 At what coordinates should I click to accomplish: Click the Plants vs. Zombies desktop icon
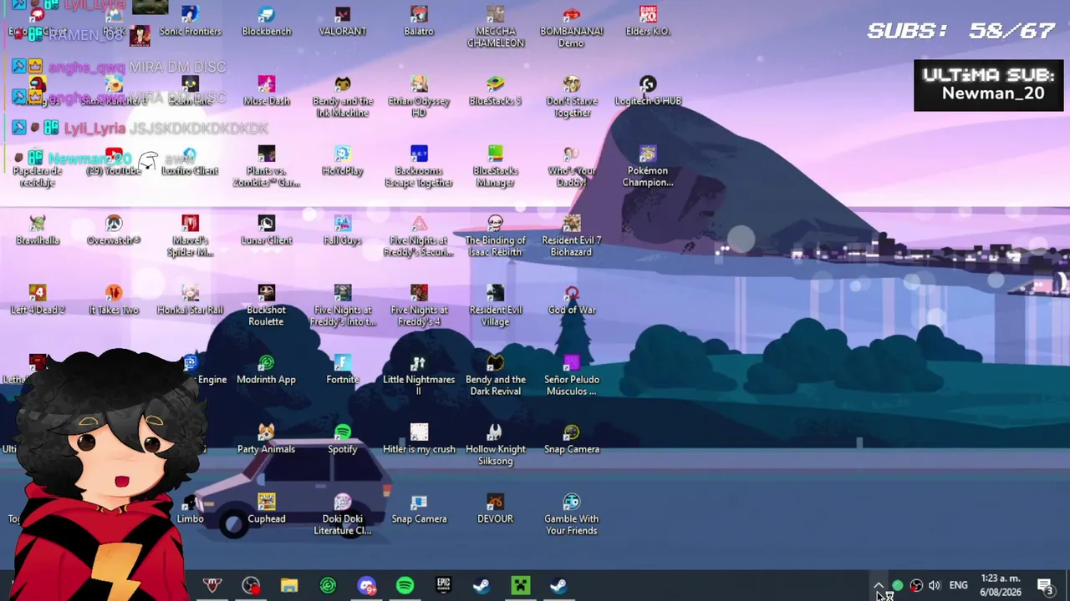pos(267,166)
